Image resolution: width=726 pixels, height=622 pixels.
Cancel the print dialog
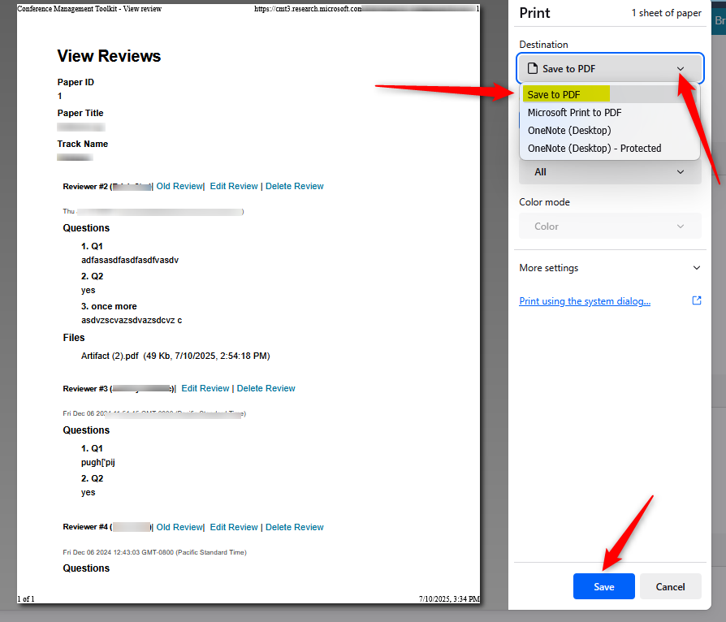click(670, 586)
